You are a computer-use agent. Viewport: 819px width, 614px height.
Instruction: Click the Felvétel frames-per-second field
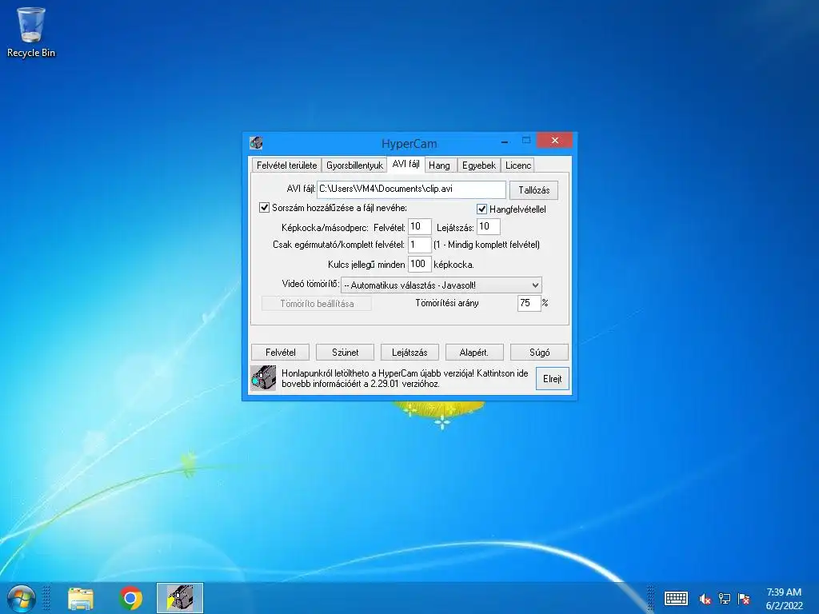coord(419,226)
